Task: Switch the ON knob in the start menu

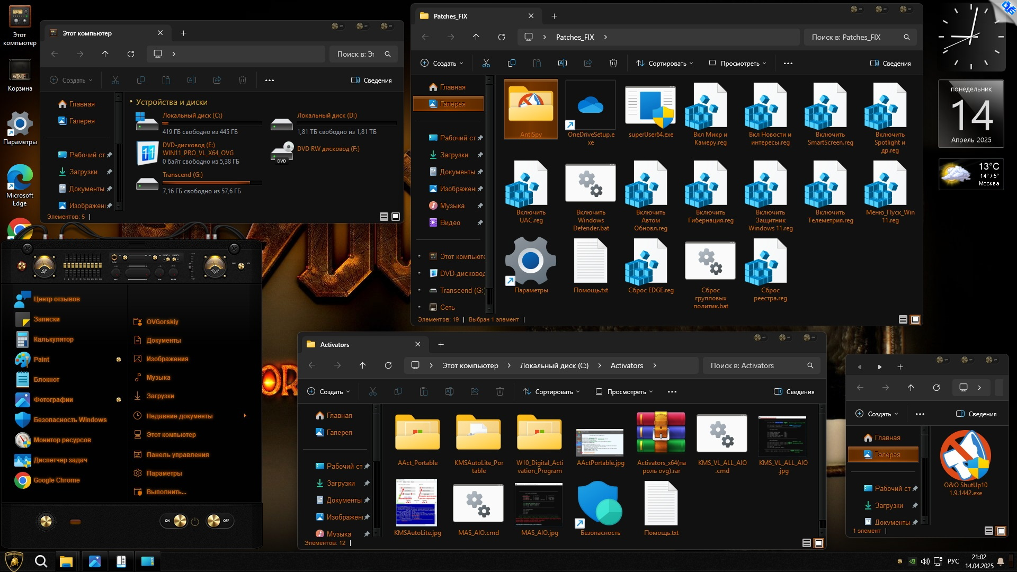Action: pyautogui.click(x=180, y=521)
